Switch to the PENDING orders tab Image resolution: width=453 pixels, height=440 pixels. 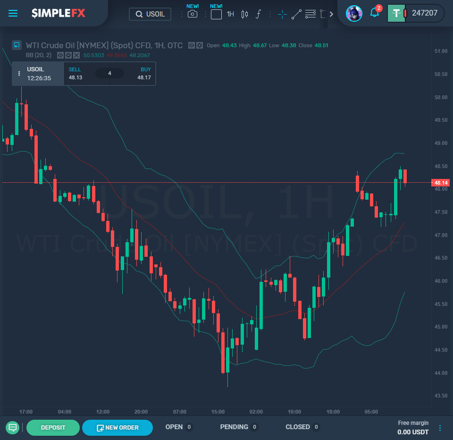[x=239, y=427]
